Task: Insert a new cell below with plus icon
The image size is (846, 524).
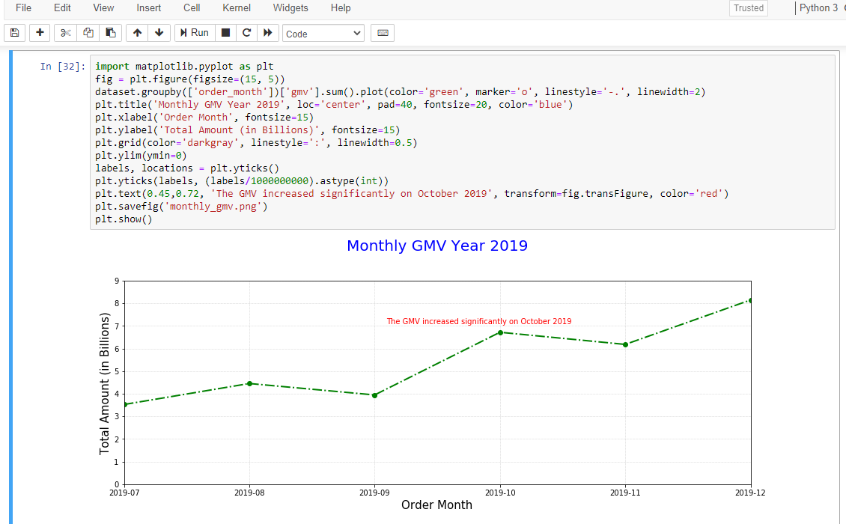Action: click(x=39, y=32)
